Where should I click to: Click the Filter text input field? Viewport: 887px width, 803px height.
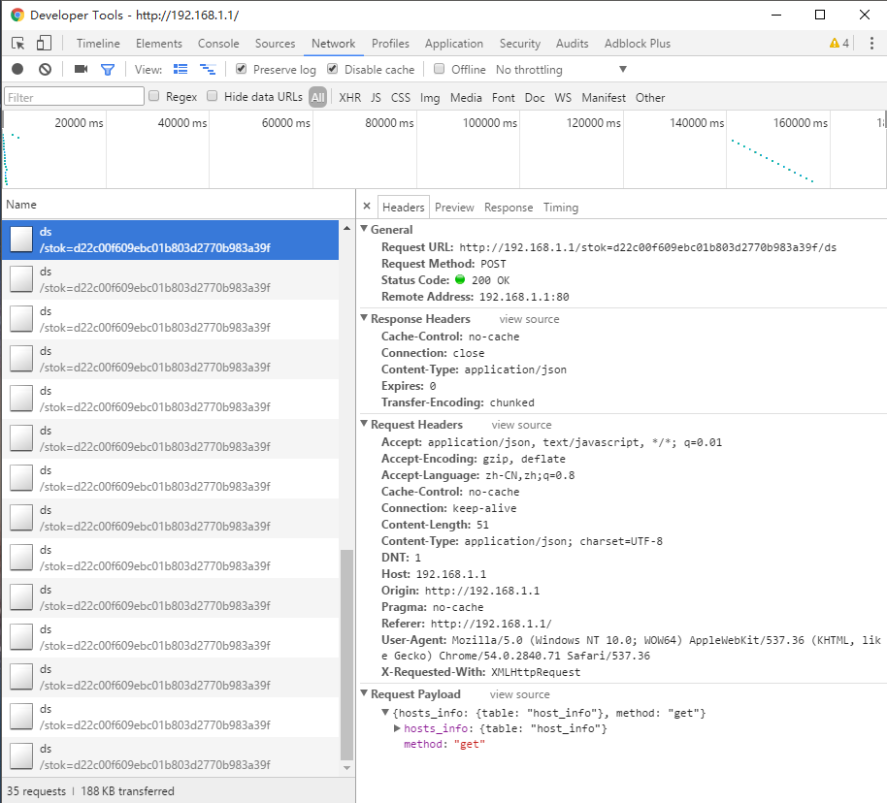click(x=74, y=97)
